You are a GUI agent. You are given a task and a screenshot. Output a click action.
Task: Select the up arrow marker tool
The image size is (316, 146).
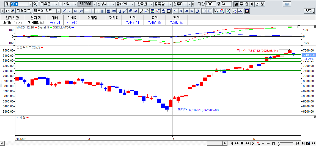click(x=175, y=11)
